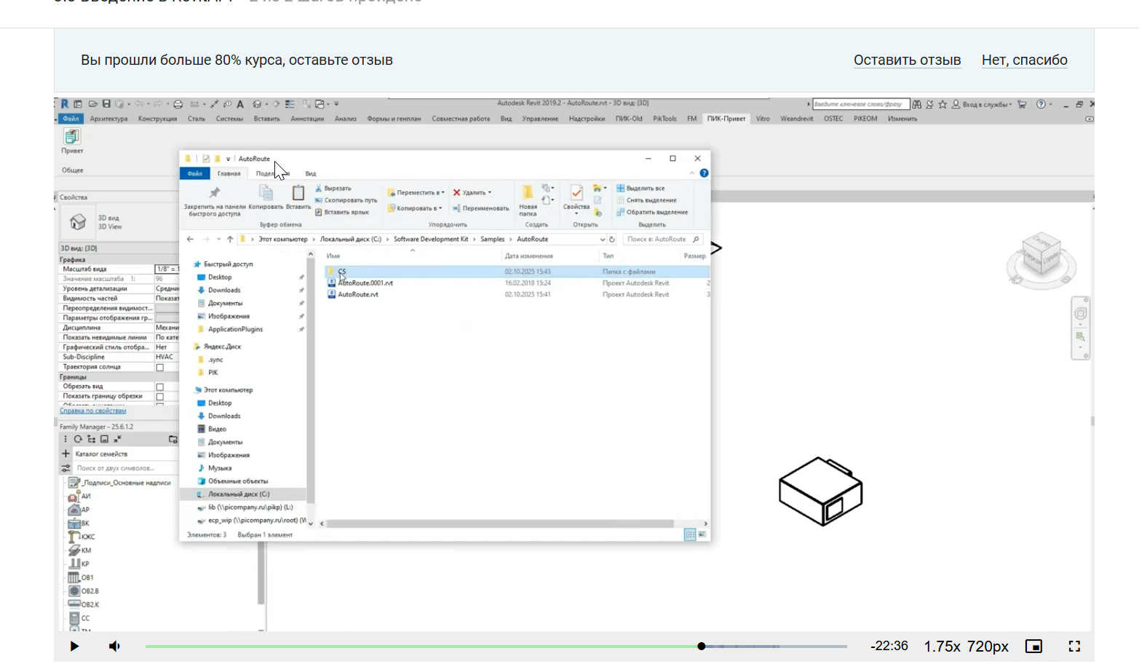This screenshot has height=664, width=1139.
Task: Click the Новая папка icon
Action: click(x=528, y=194)
